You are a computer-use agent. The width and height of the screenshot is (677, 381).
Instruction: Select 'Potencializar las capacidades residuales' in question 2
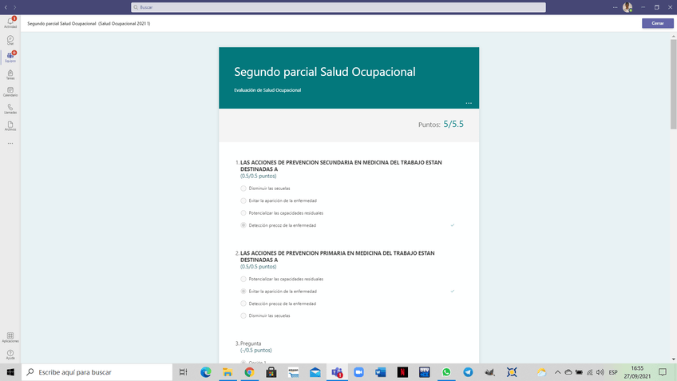243,279
